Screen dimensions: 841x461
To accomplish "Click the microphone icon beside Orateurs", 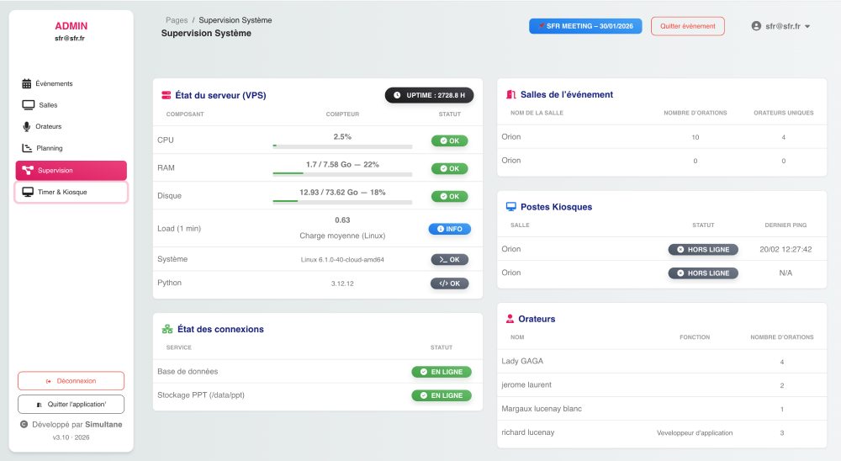I will [26, 127].
